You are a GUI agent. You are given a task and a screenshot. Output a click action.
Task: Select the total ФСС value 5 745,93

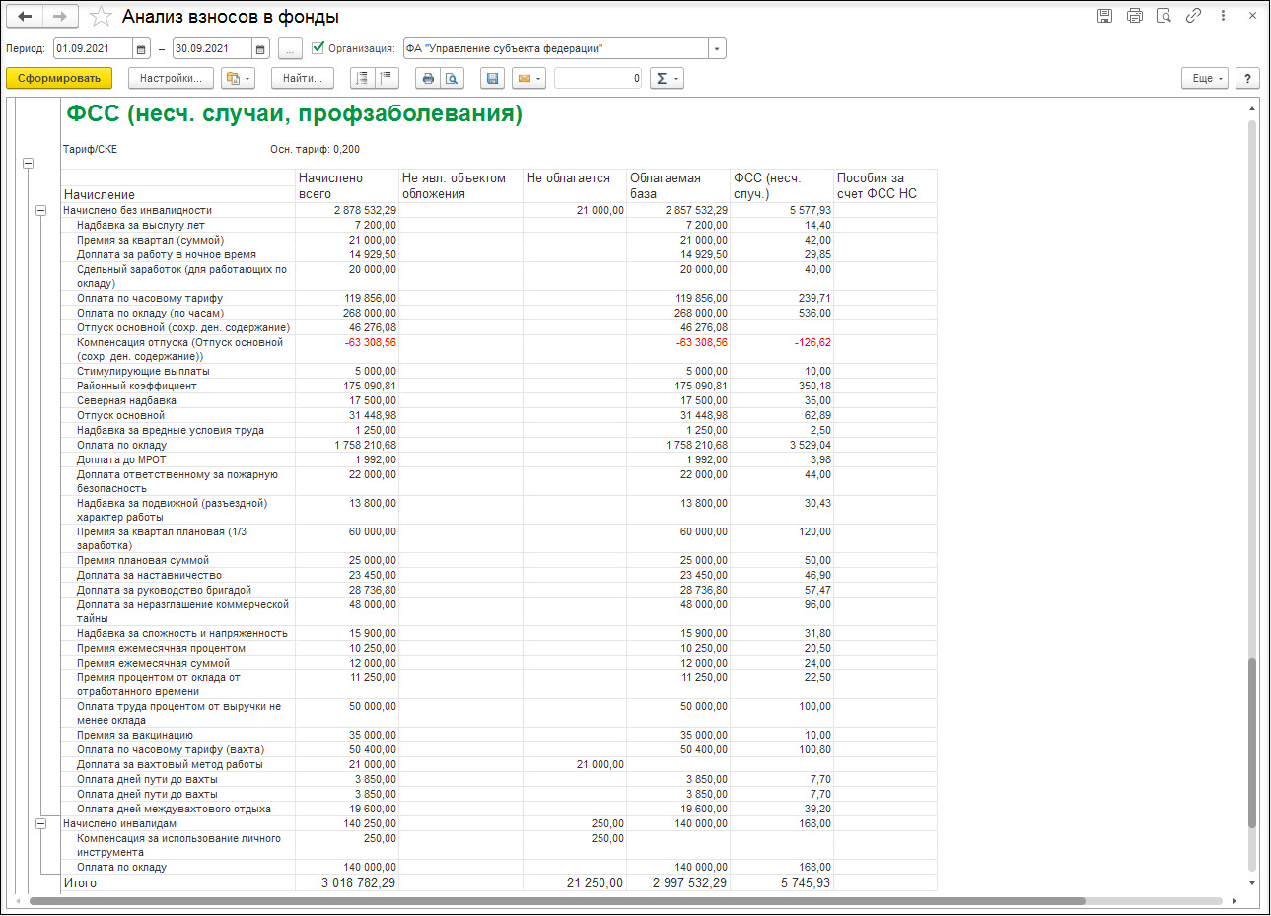click(806, 883)
